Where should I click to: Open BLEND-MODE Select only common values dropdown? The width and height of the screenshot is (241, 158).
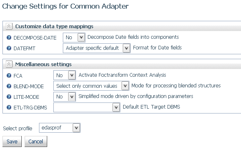tap(91, 86)
